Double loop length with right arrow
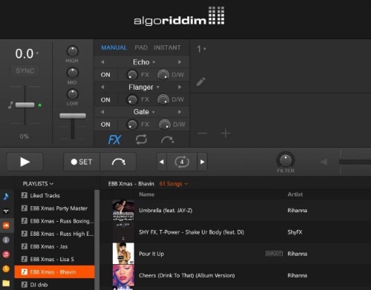The width and height of the screenshot is (371, 290). (x=202, y=162)
